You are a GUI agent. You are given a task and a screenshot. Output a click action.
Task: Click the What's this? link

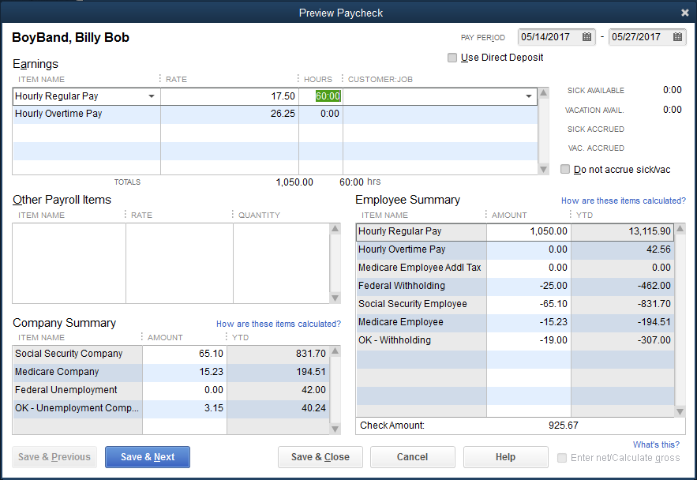[x=655, y=444]
